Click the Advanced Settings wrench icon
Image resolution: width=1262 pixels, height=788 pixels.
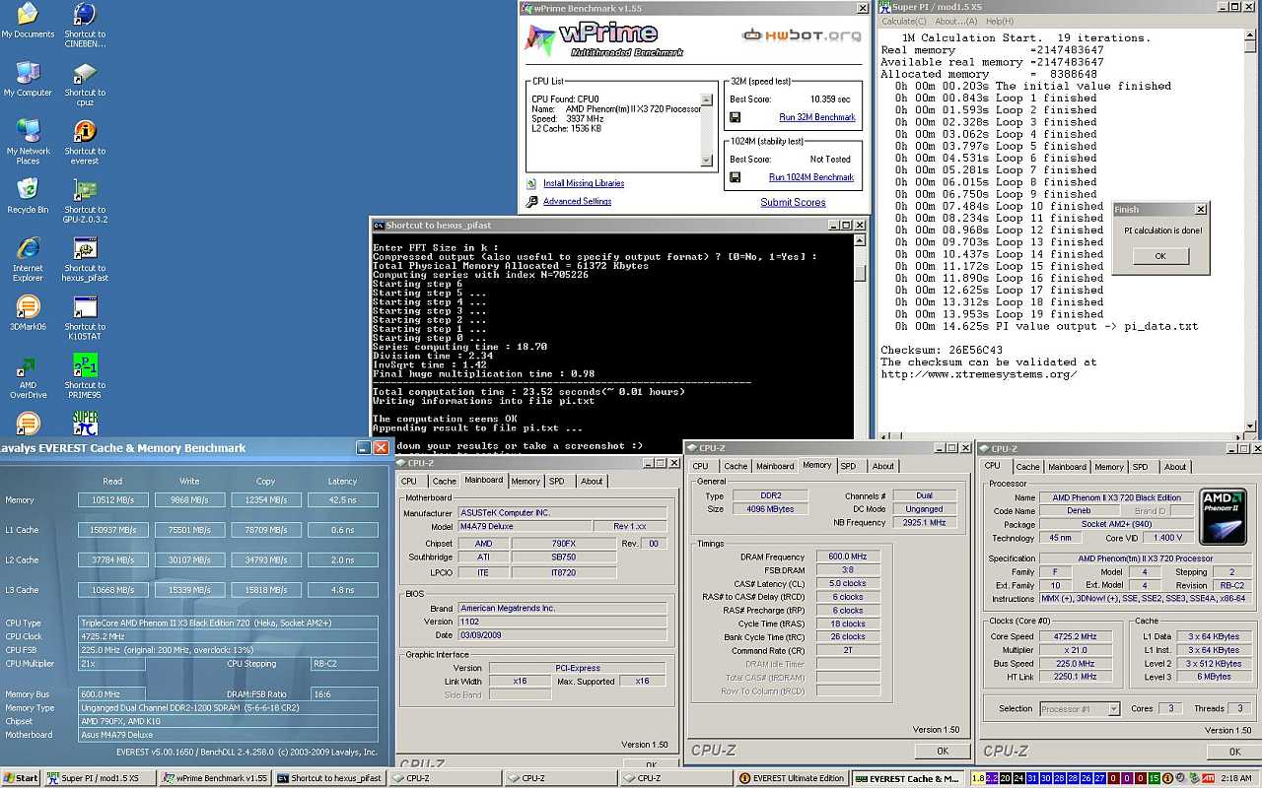click(x=532, y=201)
